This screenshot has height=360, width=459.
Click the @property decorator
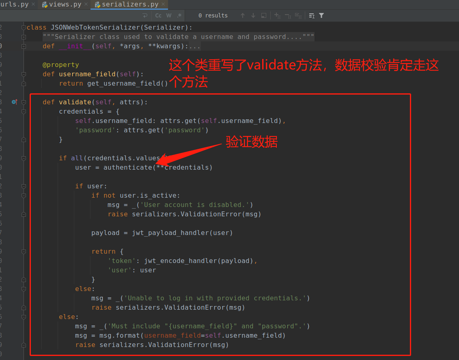(60, 65)
